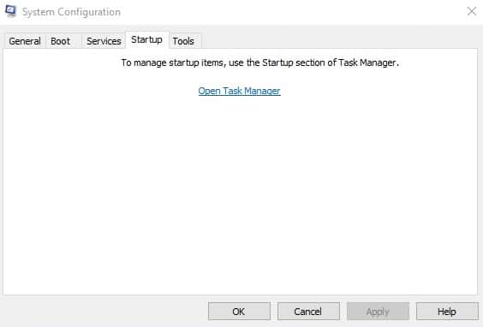Click the greyed-out Apply button
This screenshot has width=483, height=327.
(x=378, y=312)
